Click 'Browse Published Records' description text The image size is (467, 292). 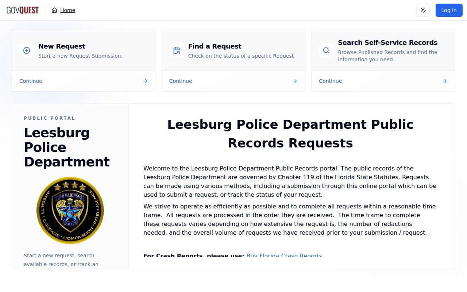pyautogui.click(x=387, y=56)
